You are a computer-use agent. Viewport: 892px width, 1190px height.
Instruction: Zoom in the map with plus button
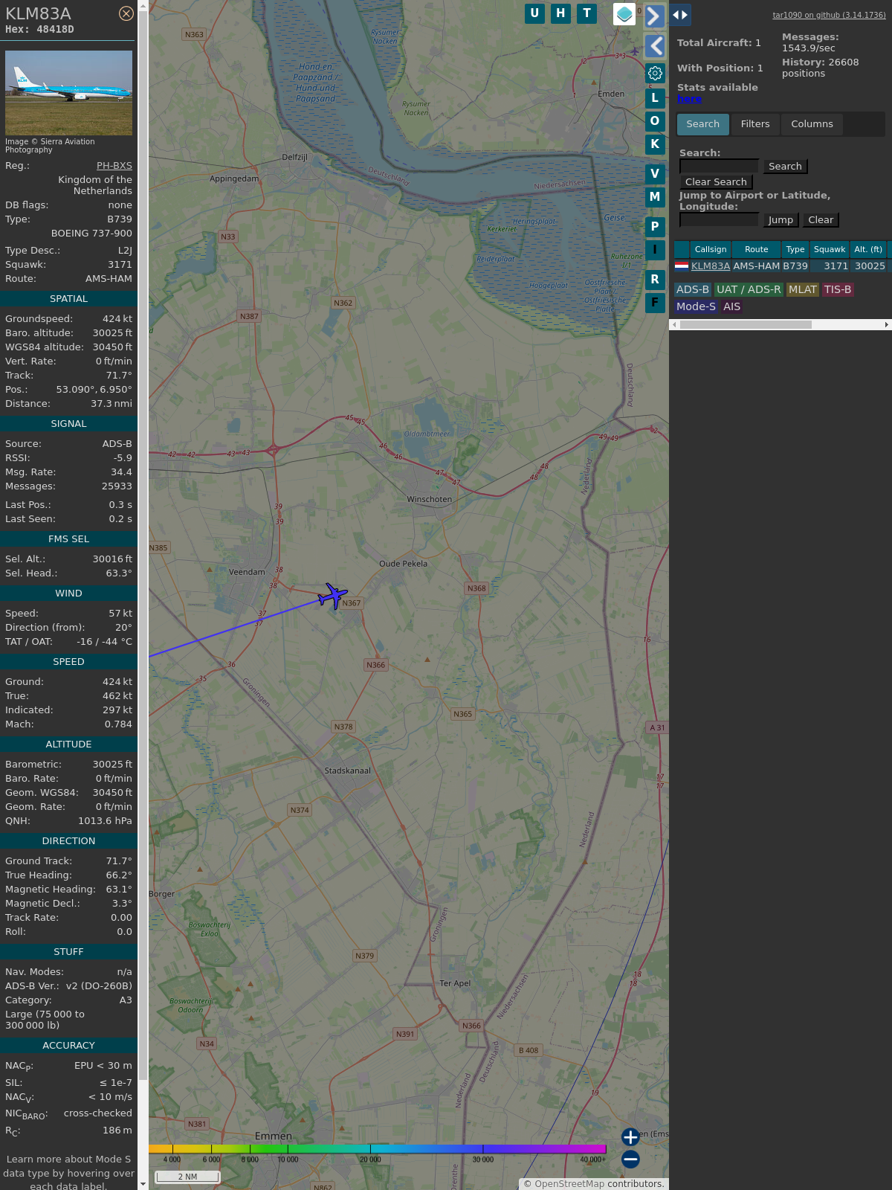(x=630, y=1137)
